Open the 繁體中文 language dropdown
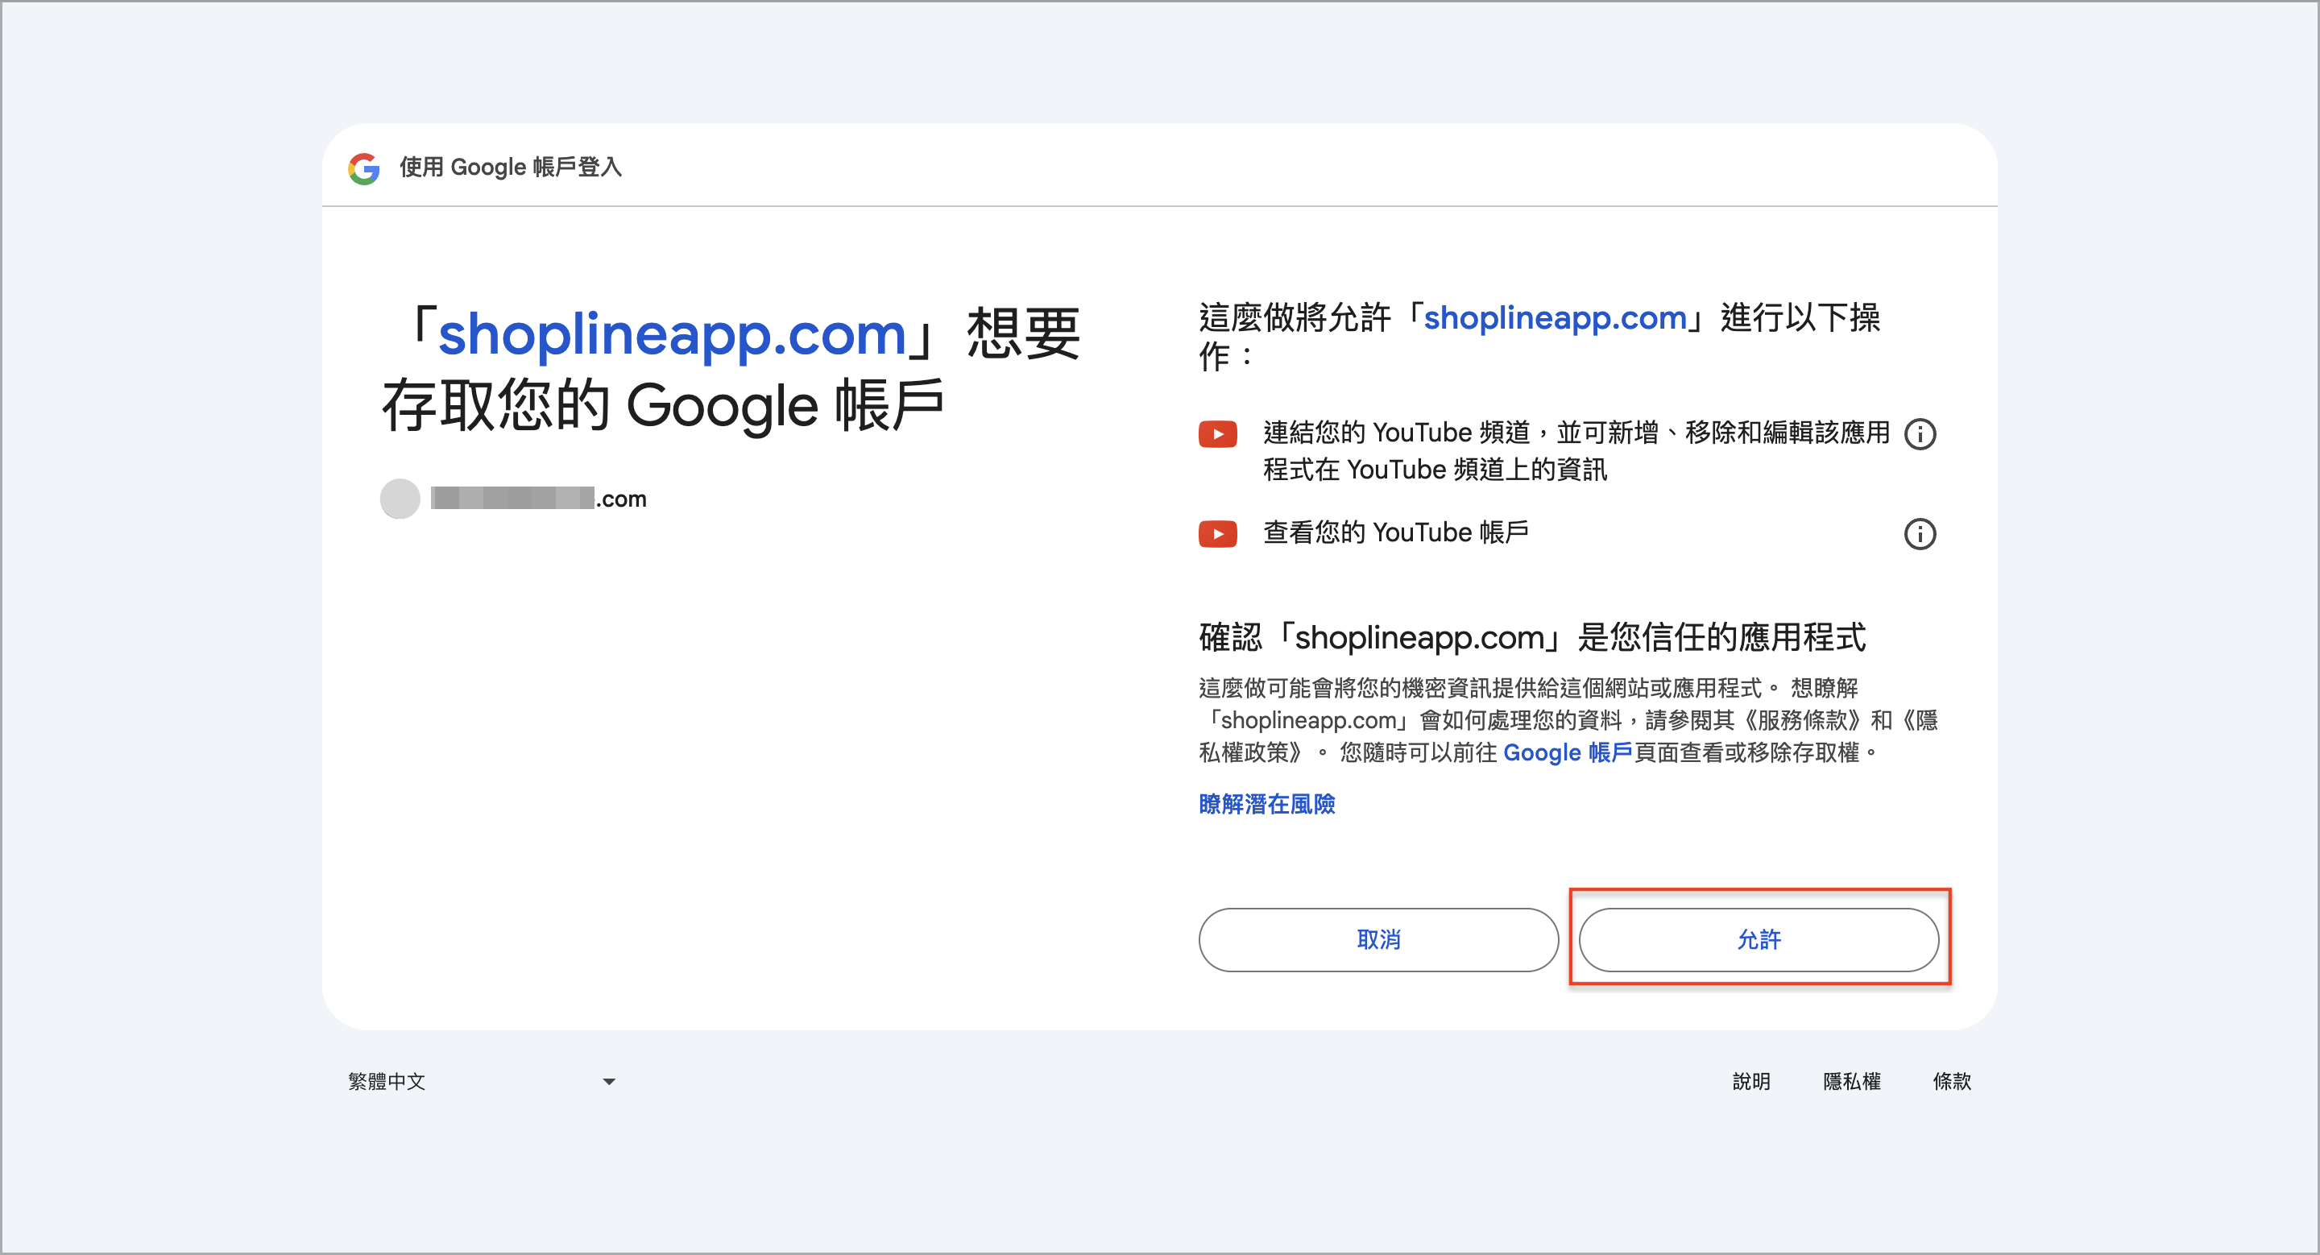2320x1255 pixels. pos(482,1081)
